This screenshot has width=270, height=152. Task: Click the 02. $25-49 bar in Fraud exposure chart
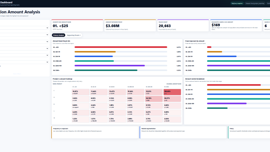[x=214, y=52]
